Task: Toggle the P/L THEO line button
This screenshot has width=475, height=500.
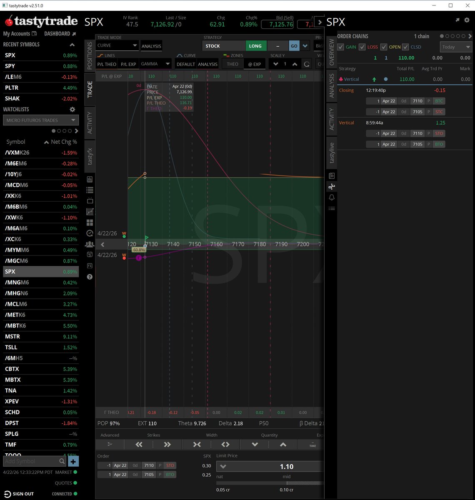Action: tap(107, 64)
